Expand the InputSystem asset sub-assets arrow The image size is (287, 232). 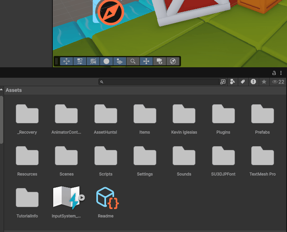click(82, 197)
